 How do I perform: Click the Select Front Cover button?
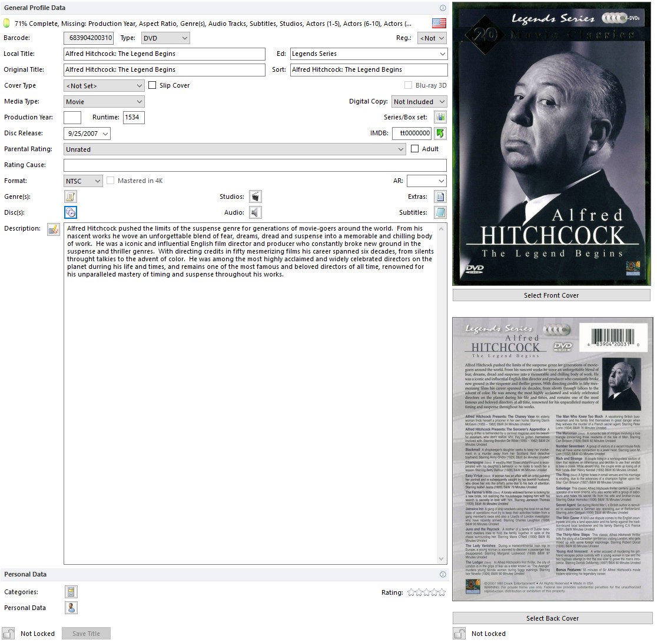pos(552,295)
